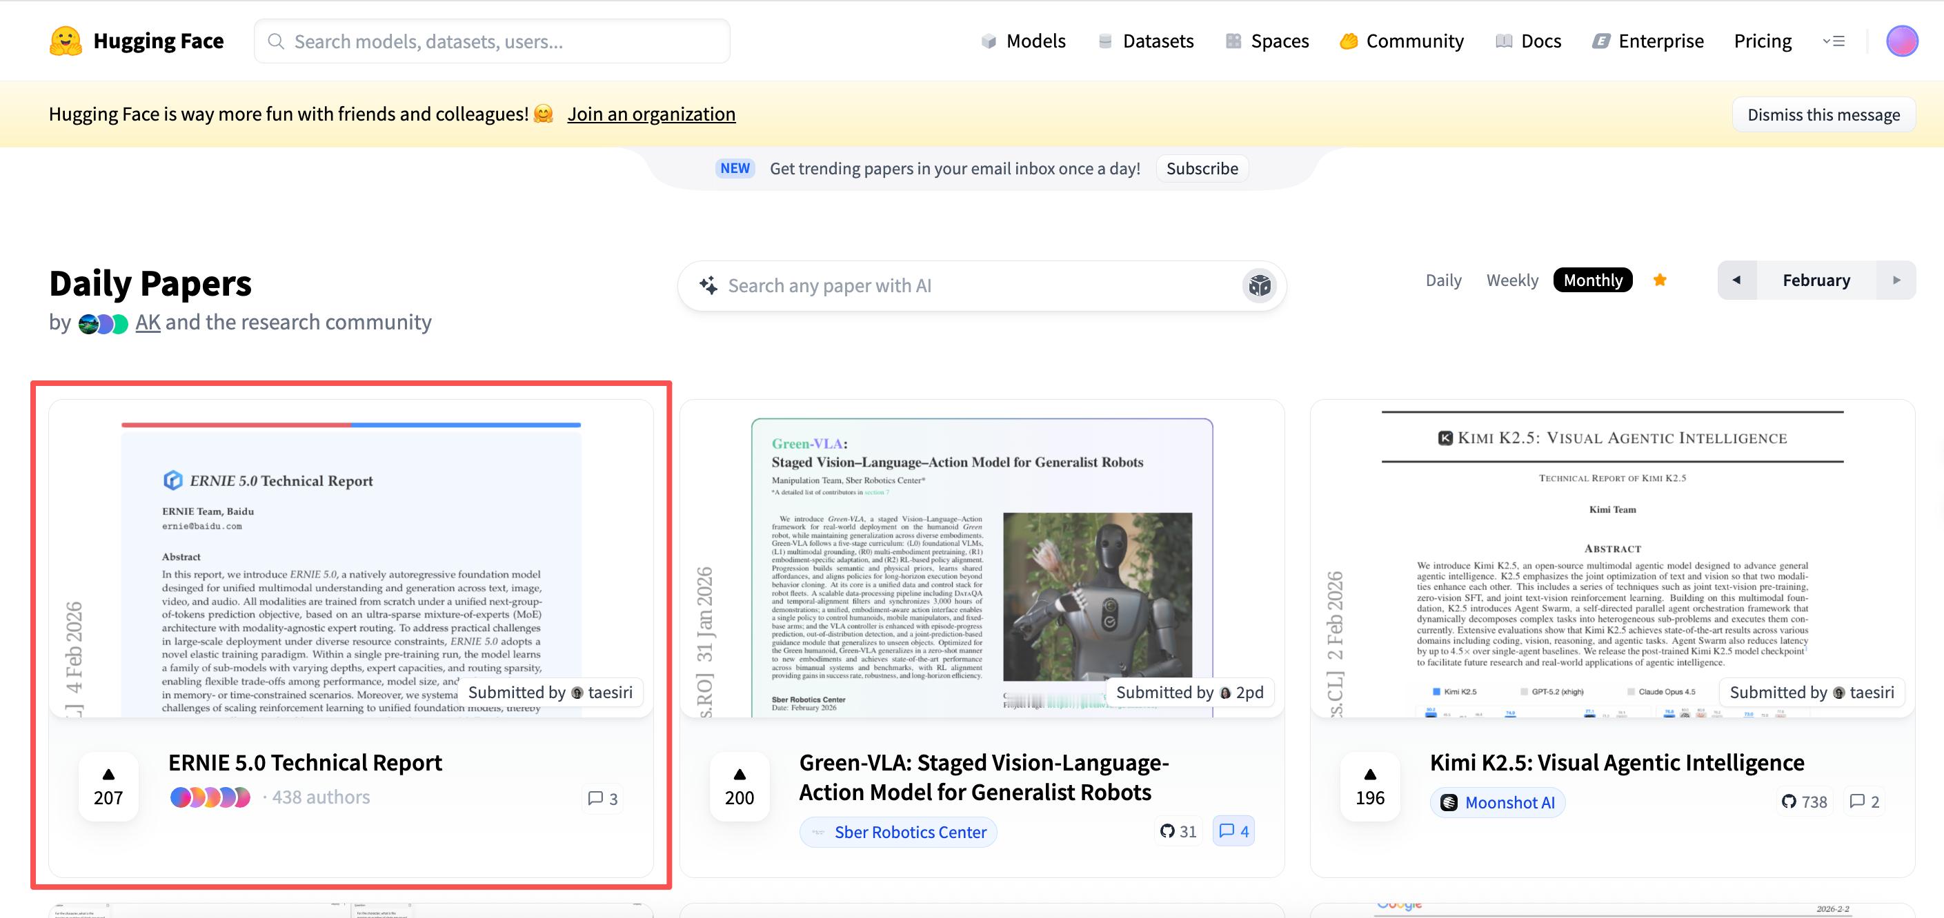The height and width of the screenshot is (918, 1944).
Task: Open the user profile avatar
Action: click(x=1901, y=41)
